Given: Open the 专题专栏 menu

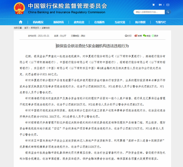Looking at the screenshot, I should pos(161,22).
